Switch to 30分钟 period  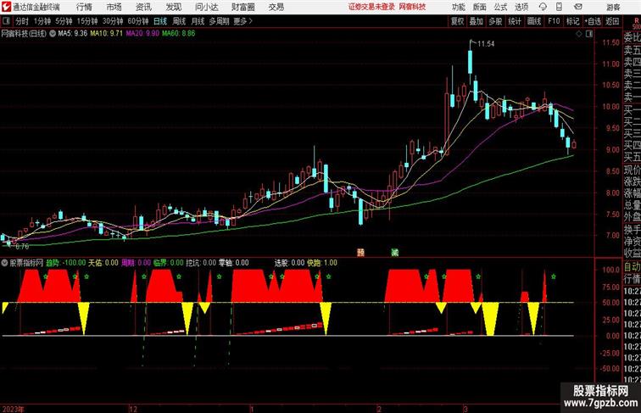pos(113,21)
